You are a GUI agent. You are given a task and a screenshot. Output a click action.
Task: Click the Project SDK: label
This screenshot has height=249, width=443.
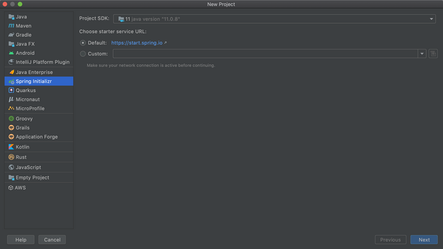click(x=94, y=18)
